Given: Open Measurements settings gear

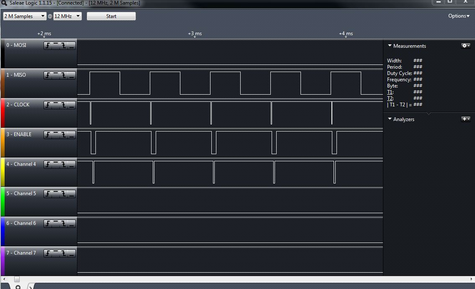Looking at the screenshot, I should (x=466, y=46).
